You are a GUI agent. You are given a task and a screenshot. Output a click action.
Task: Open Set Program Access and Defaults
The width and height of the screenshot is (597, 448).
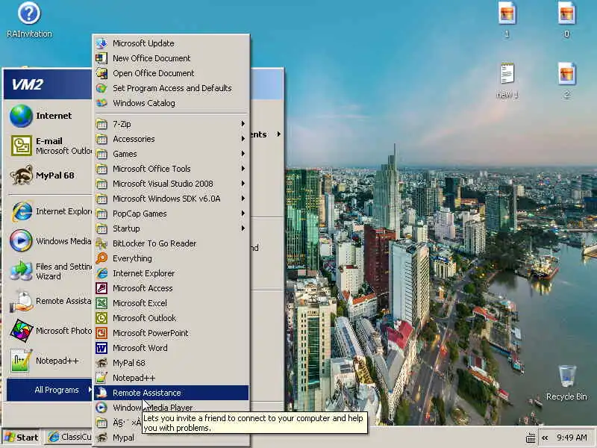pyautogui.click(x=172, y=88)
